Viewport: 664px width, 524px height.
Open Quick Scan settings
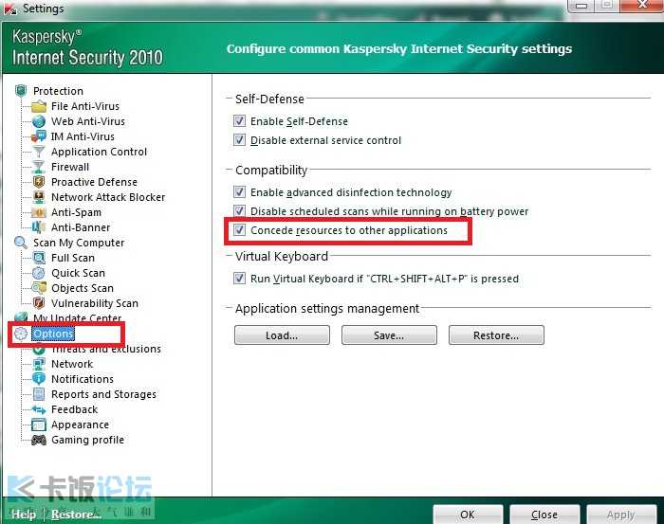click(79, 273)
